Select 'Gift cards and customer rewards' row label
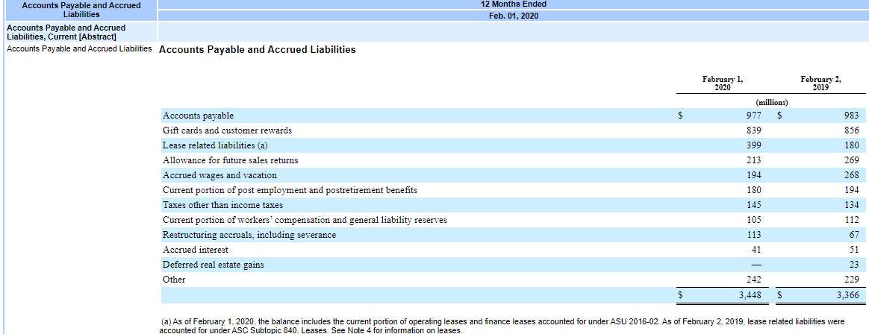The width and height of the screenshot is (869, 334). pos(227,130)
